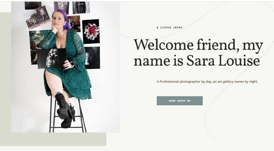274x151 pixels.
Task: Click the sage green strip left of the photo
Action: tap(5, 73)
